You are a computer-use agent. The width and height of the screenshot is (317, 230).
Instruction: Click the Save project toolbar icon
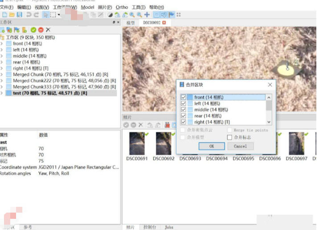pos(19,15)
